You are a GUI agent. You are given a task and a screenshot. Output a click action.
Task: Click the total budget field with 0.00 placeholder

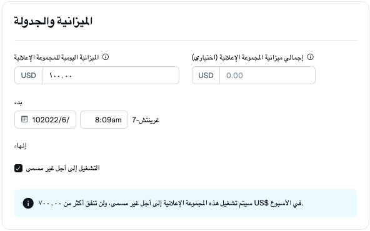pos(267,76)
